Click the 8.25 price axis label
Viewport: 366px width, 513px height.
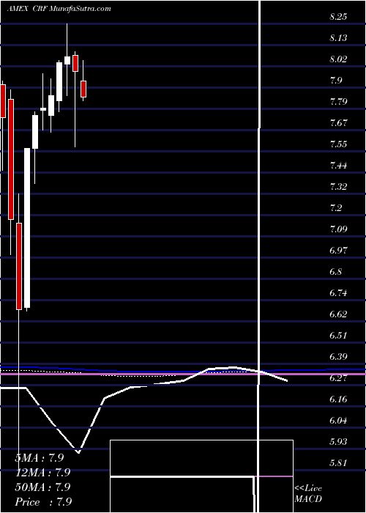338,17
